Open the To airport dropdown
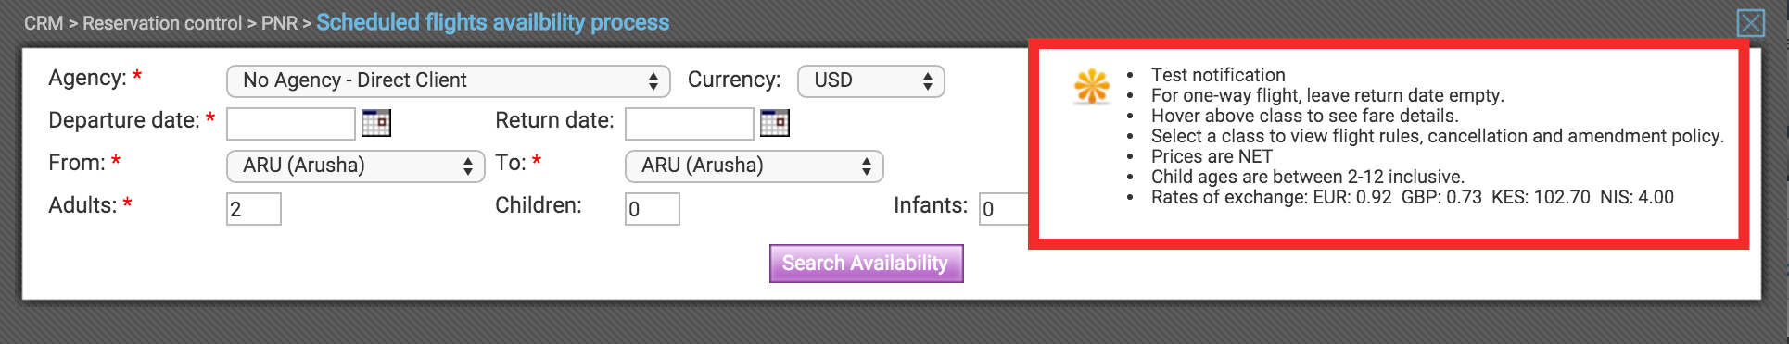Screen dimensions: 1789x344 (x=754, y=166)
